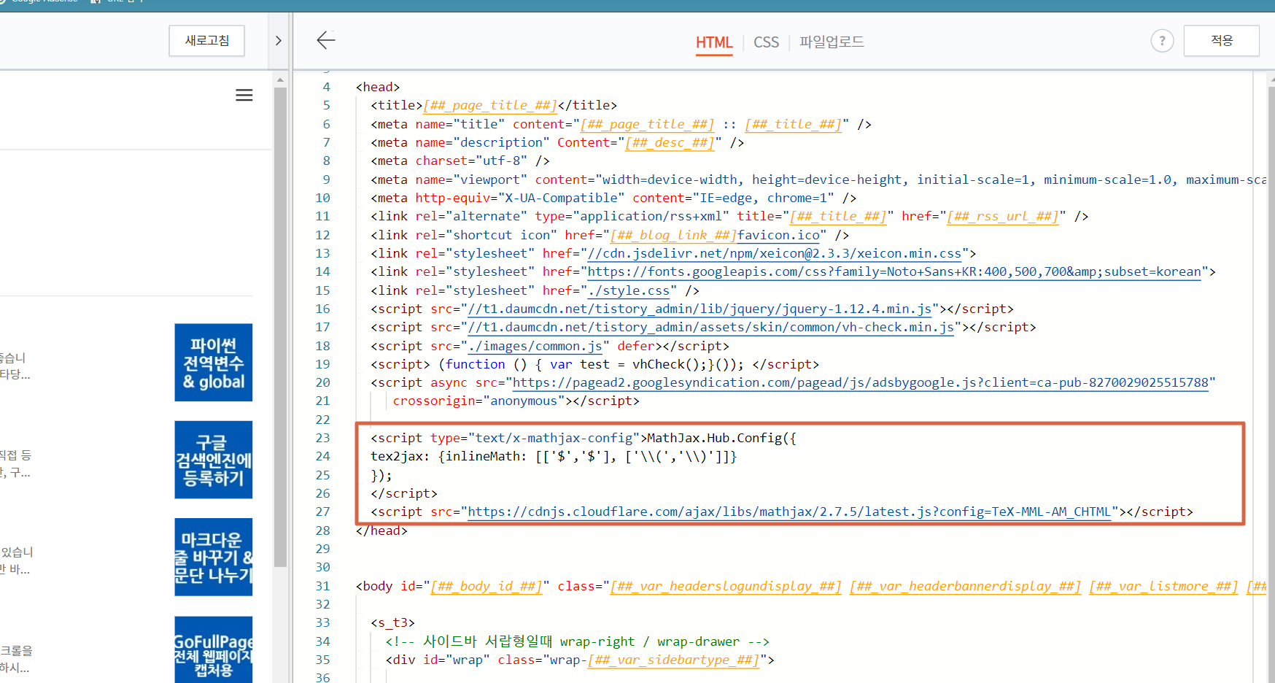Viewport: 1275px width, 683px height.
Task: Click the crossorigin anonymous attribute
Action: 479,401
